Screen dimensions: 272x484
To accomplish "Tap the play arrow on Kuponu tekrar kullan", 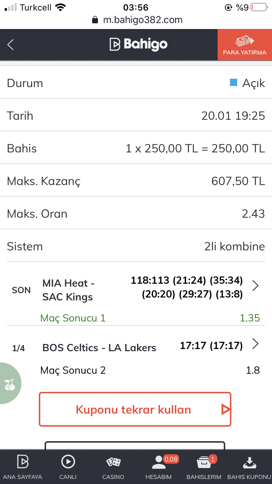I will point(226,410).
